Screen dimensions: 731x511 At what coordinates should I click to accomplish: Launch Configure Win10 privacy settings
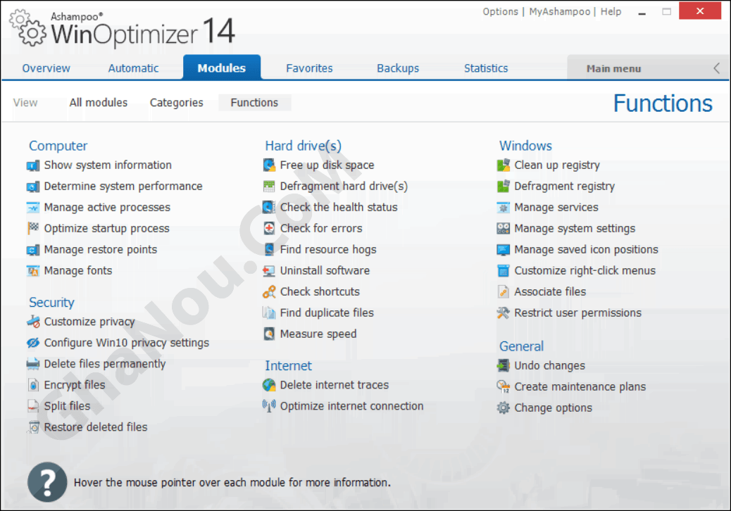pos(126,343)
